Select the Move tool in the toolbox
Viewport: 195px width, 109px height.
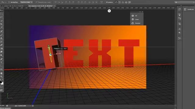coord(1,10)
